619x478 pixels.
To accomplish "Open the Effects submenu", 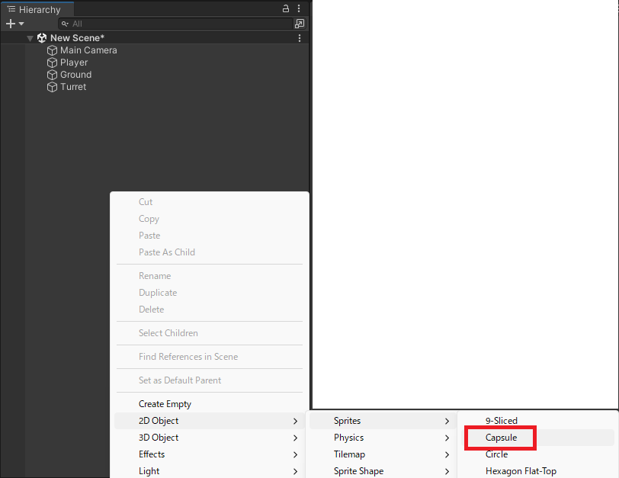I will (209, 454).
